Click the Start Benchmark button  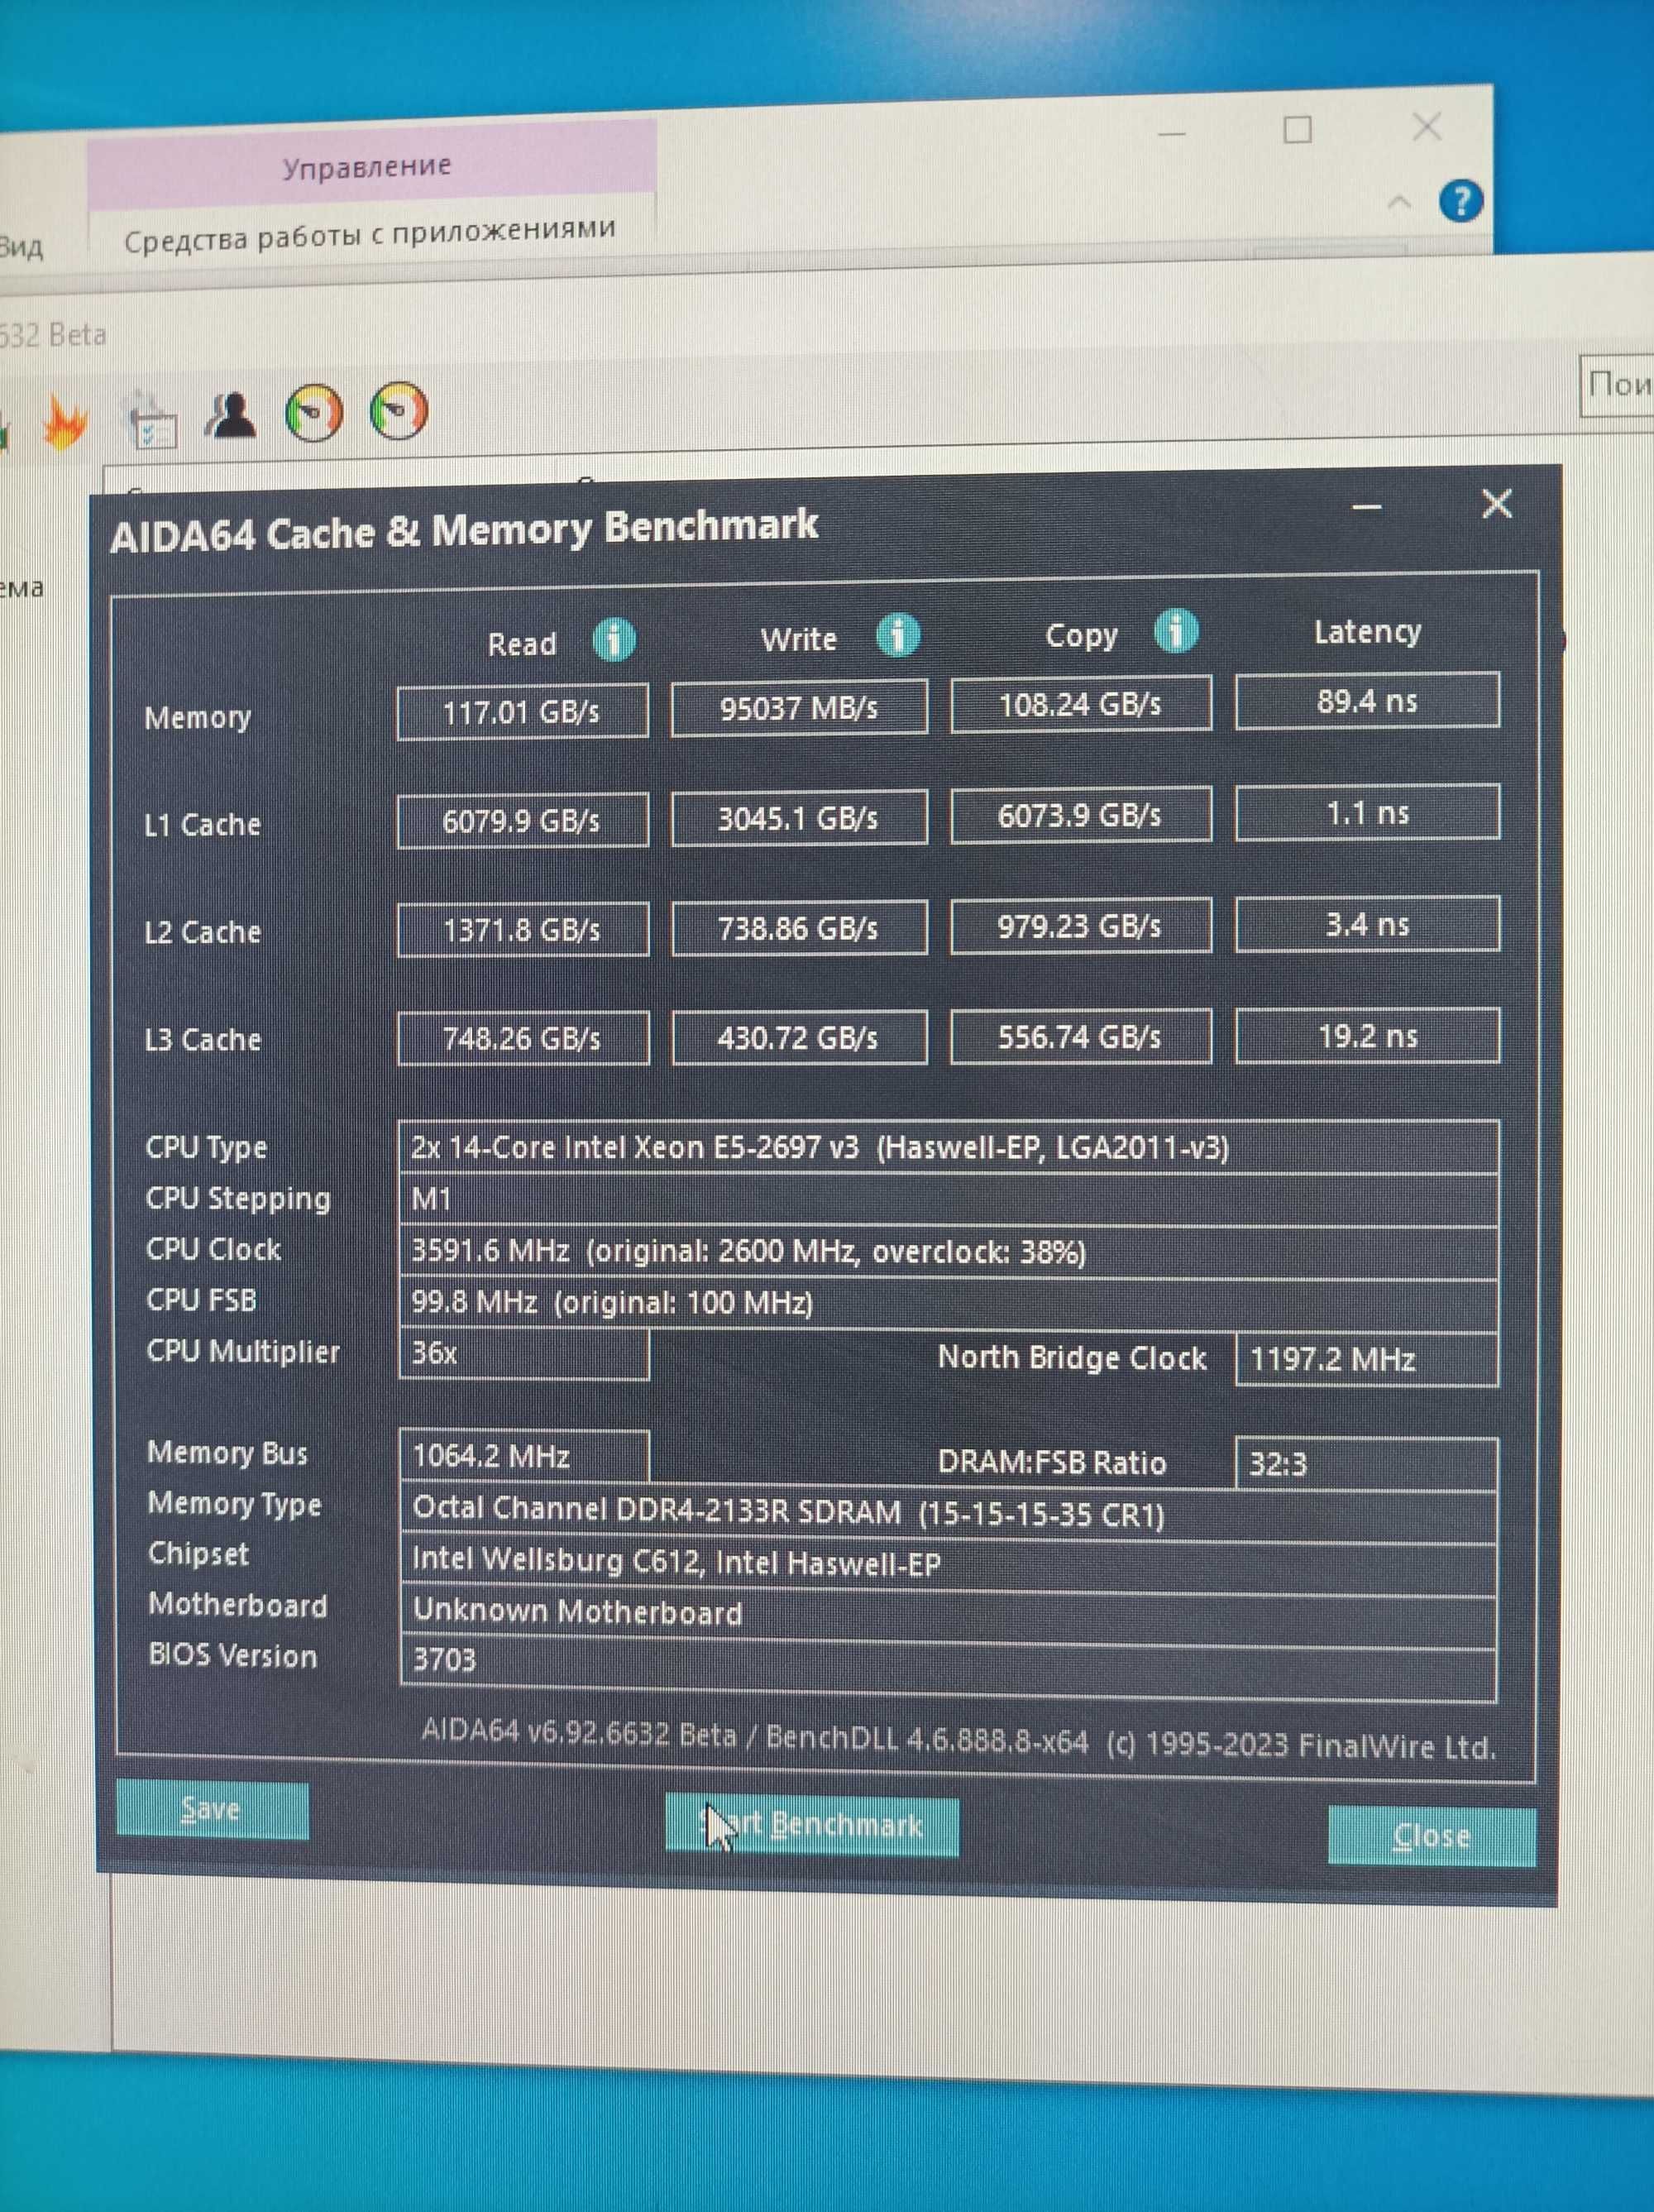coord(812,1826)
